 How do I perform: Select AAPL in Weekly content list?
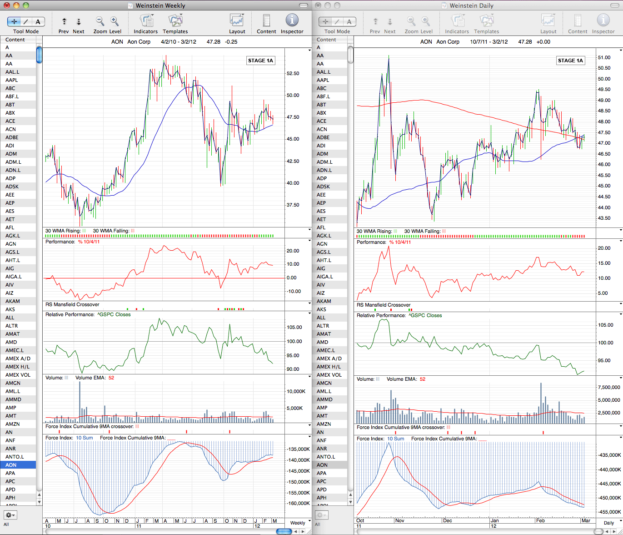point(18,80)
